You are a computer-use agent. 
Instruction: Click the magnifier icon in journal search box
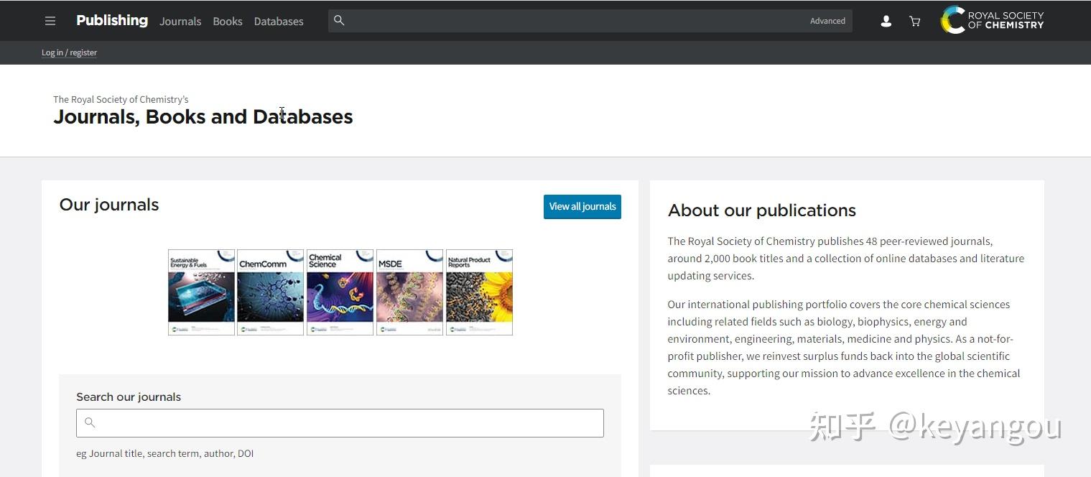click(90, 422)
